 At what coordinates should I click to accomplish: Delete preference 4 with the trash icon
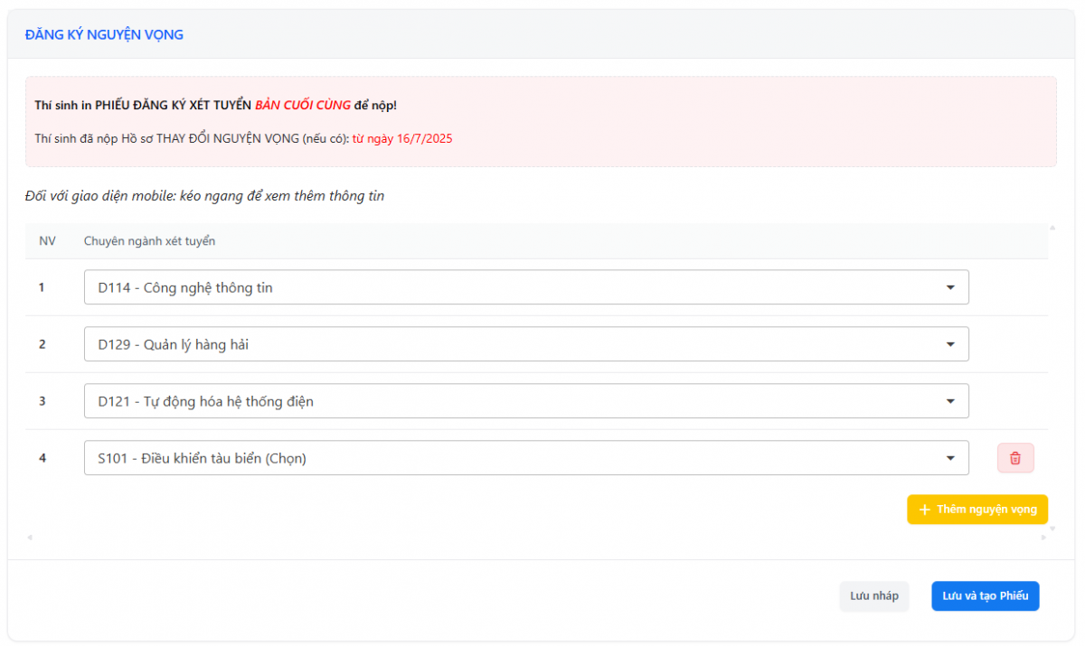1015,458
